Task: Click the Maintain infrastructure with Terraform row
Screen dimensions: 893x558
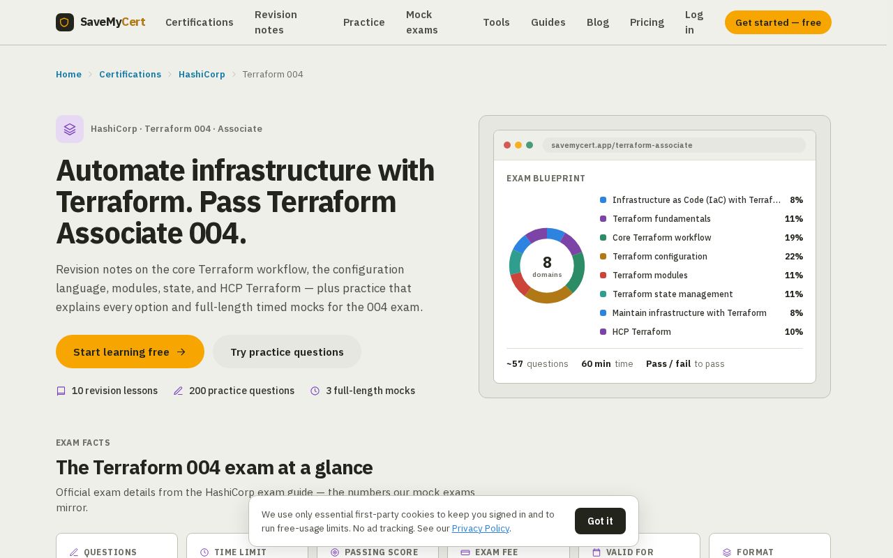Action: pos(701,313)
